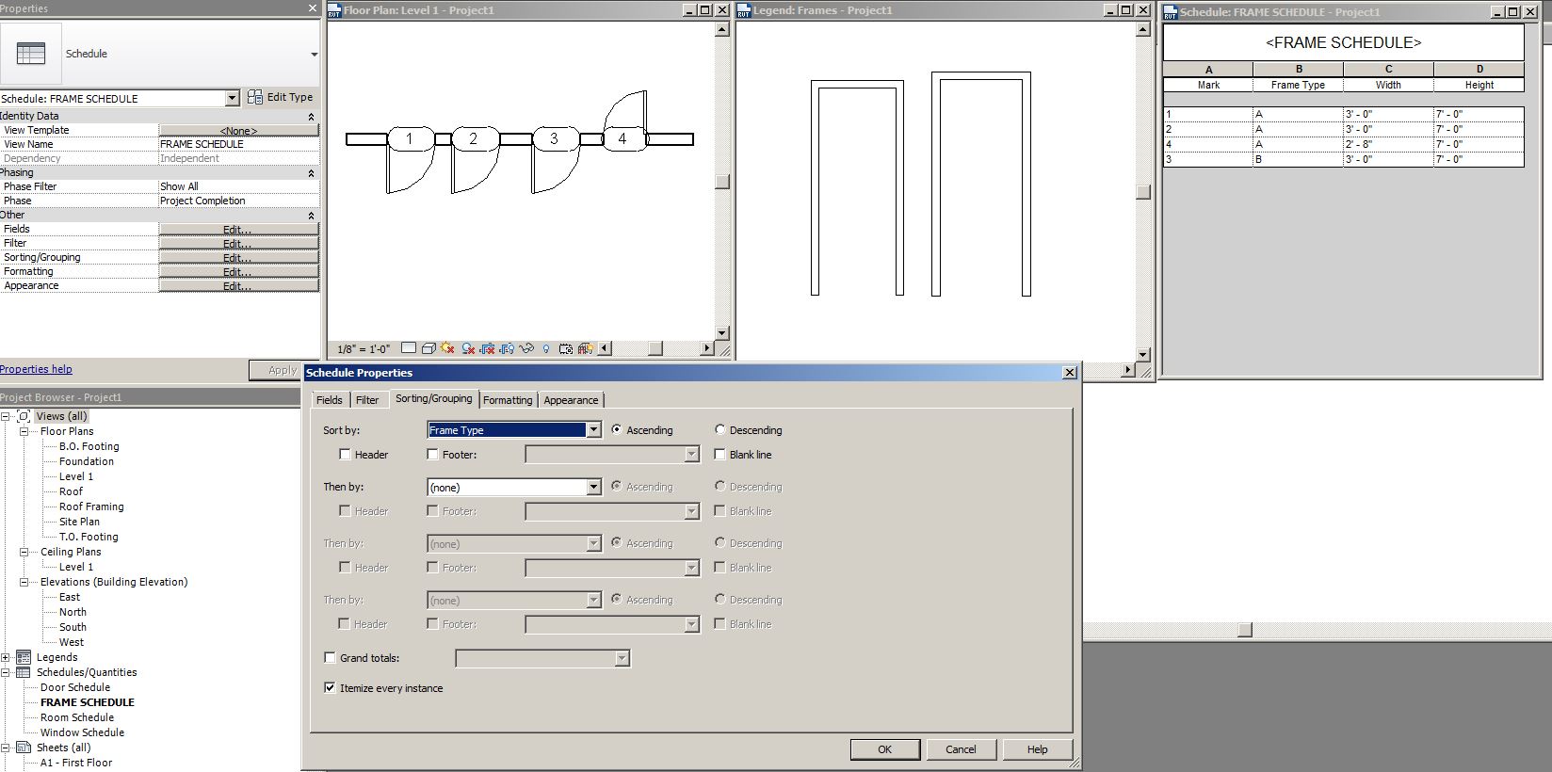The width and height of the screenshot is (1552, 772).
Task: Click OK in Schedule Properties dialog
Action: click(x=884, y=749)
